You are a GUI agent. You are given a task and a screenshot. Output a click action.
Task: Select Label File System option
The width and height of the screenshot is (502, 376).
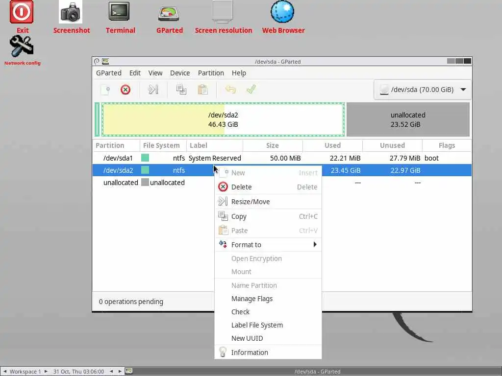tap(268, 325)
